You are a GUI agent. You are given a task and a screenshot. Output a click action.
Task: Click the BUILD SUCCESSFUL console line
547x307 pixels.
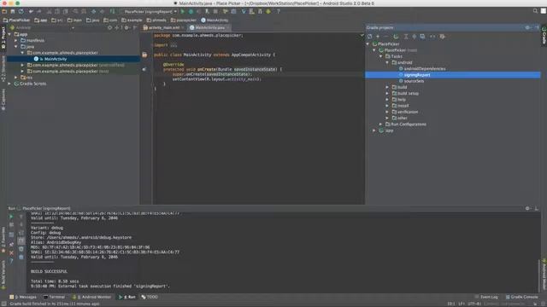point(49,271)
